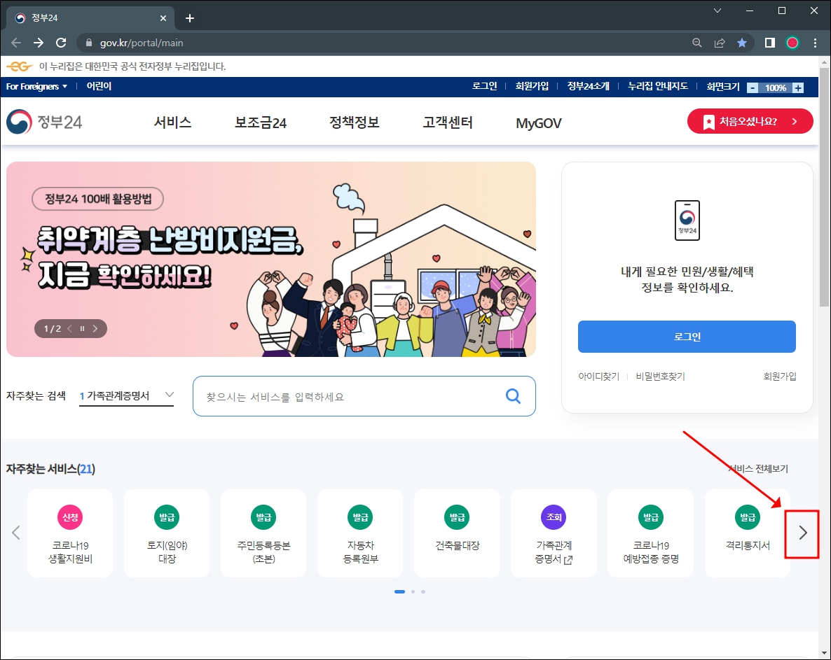This screenshot has width=831, height=660.
Task: Open the 주민등록등본(초본) 발급 service
Action: point(263,533)
